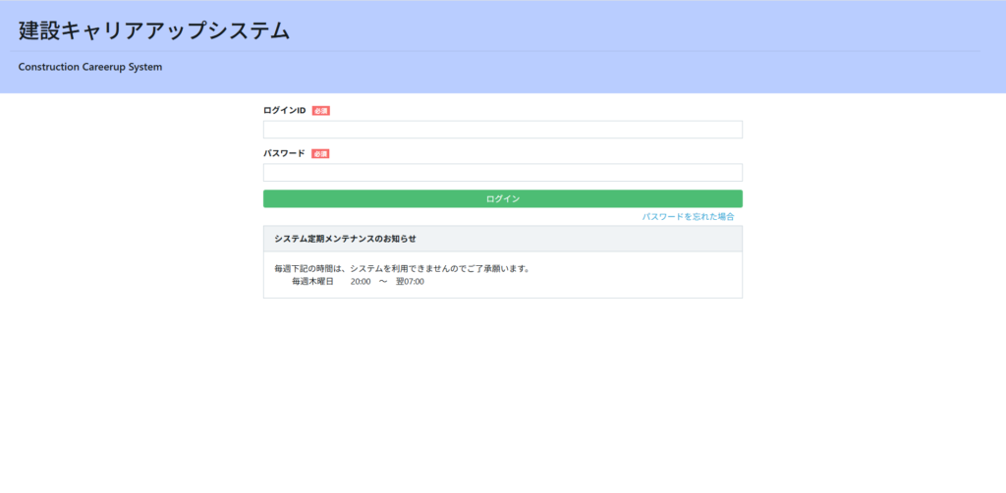
Task: Click the 毎週木曜日 schedule text
Action: pyautogui.click(x=312, y=282)
